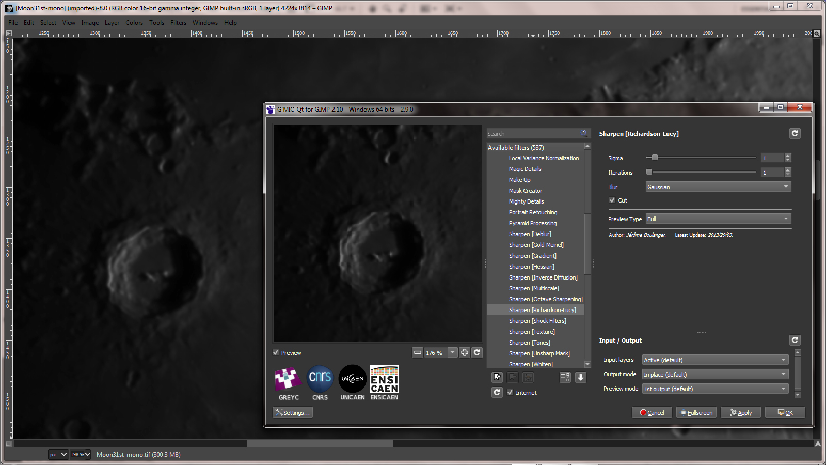Uncheck the Cut option
This screenshot has width=826, height=465.
pos(612,200)
